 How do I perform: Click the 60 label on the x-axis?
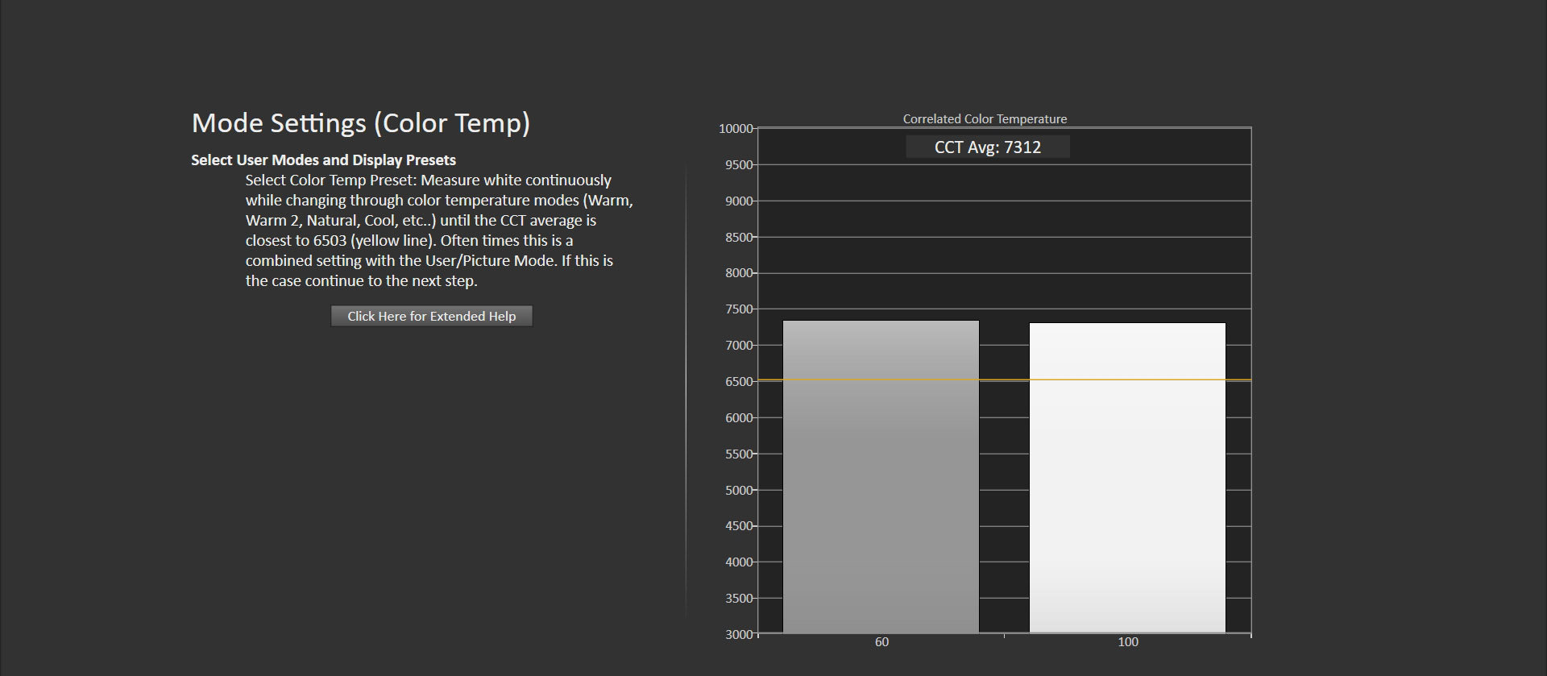(881, 642)
